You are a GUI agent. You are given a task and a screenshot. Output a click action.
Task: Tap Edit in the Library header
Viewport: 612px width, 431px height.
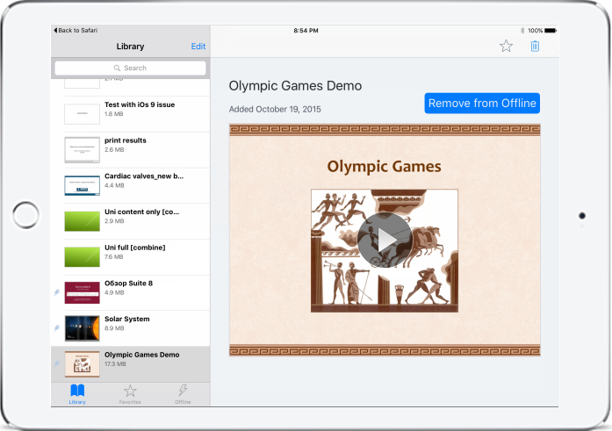click(x=198, y=46)
